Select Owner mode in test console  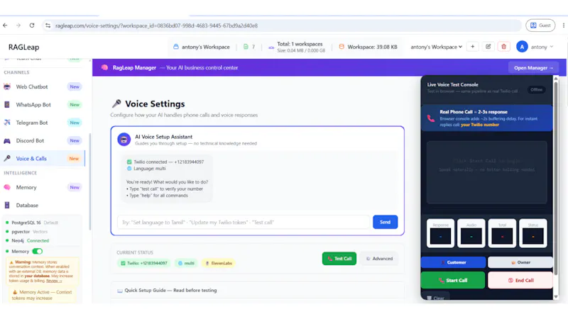(520, 262)
